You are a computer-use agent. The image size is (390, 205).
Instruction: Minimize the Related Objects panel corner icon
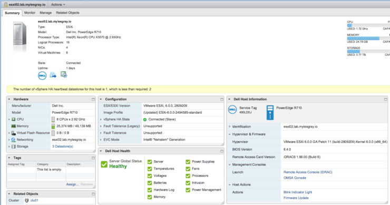click(x=93, y=194)
